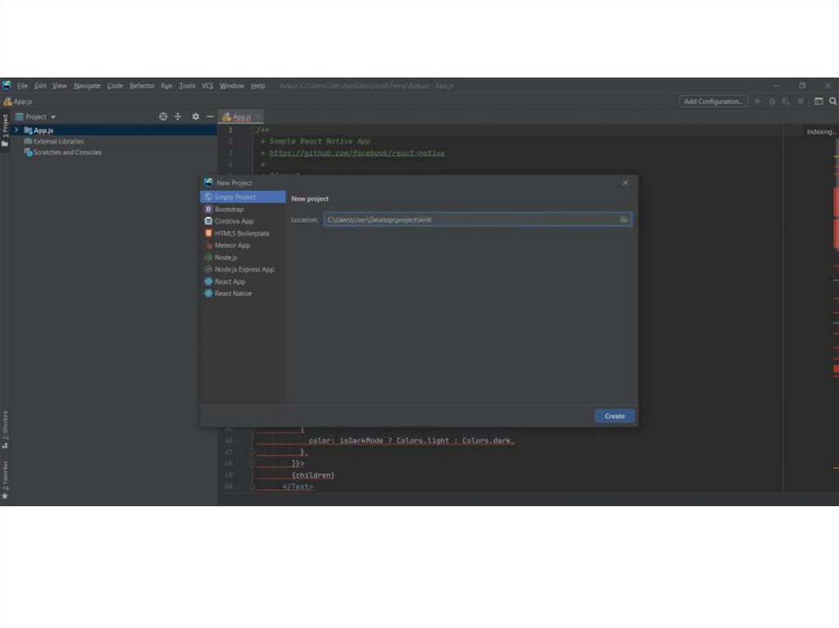Choose Node.js Express App project type
This screenshot has width=839, height=628.
click(x=244, y=269)
